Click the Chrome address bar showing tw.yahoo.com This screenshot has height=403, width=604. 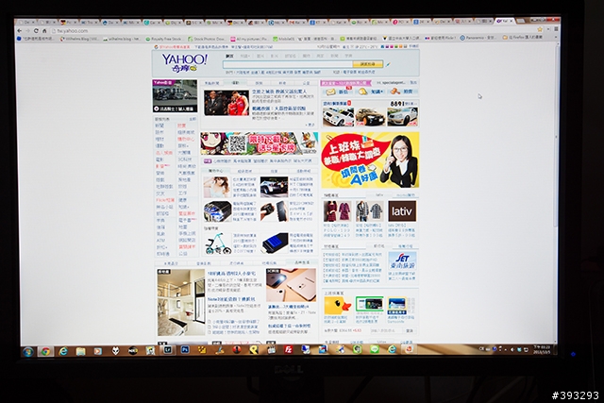pos(293,30)
